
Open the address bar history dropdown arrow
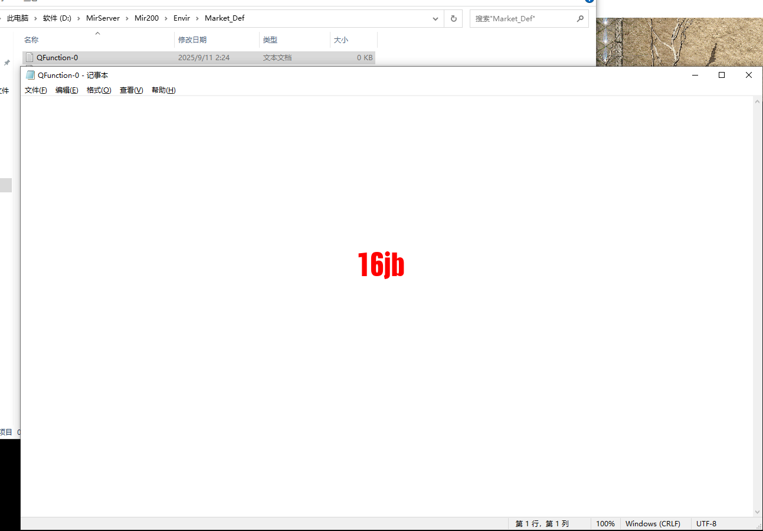point(435,18)
